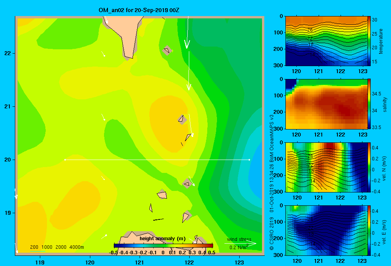Click the 'height anomaly (m)' legend label
The width and height of the screenshot is (391, 266).
pyautogui.click(x=163, y=239)
